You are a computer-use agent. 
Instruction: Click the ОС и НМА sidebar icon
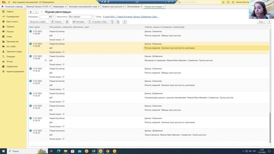tap(3, 47)
